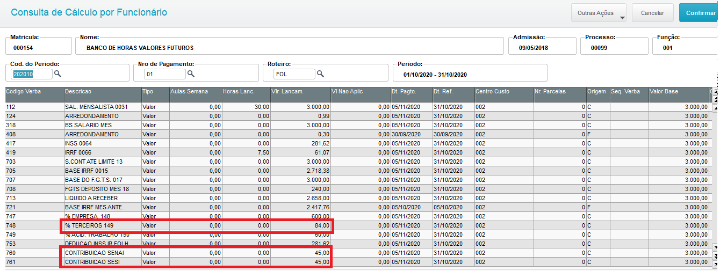Sort by the Vl Nao Aplic column header
This screenshot has width=720, height=271.
(x=360, y=94)
